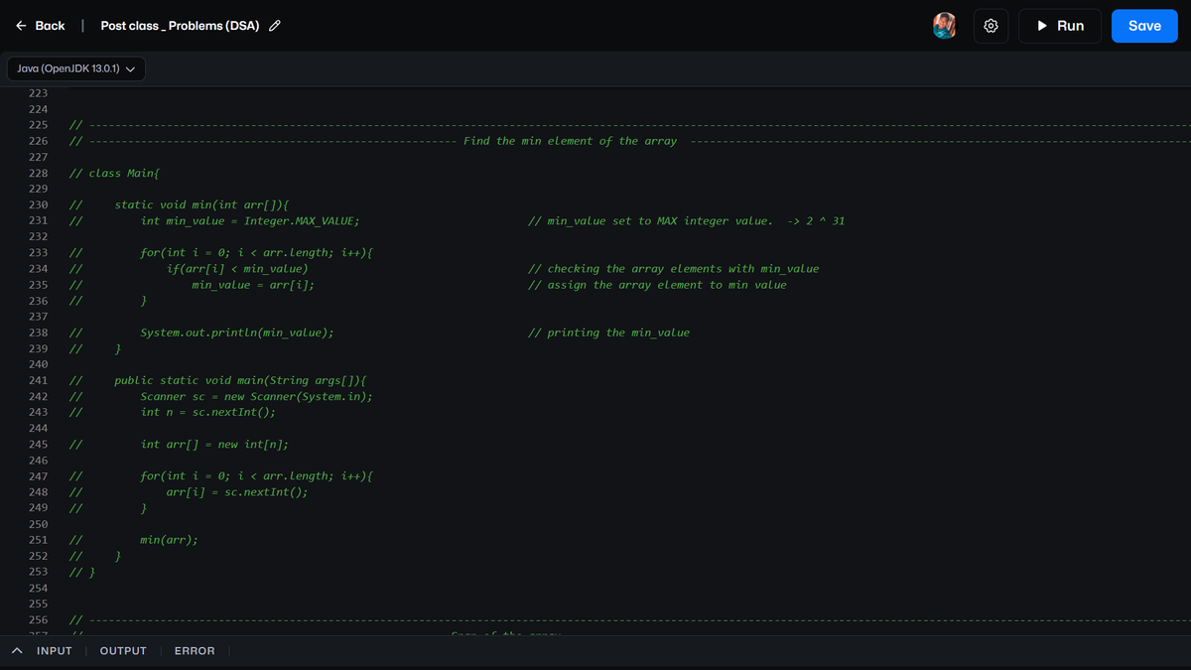Click code 'arr[i] = sc.nextInt();'

pos(237,492)
